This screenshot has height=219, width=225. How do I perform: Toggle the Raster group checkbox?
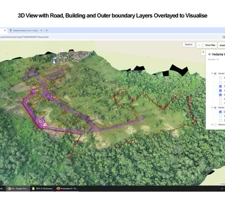click(215, 108)
